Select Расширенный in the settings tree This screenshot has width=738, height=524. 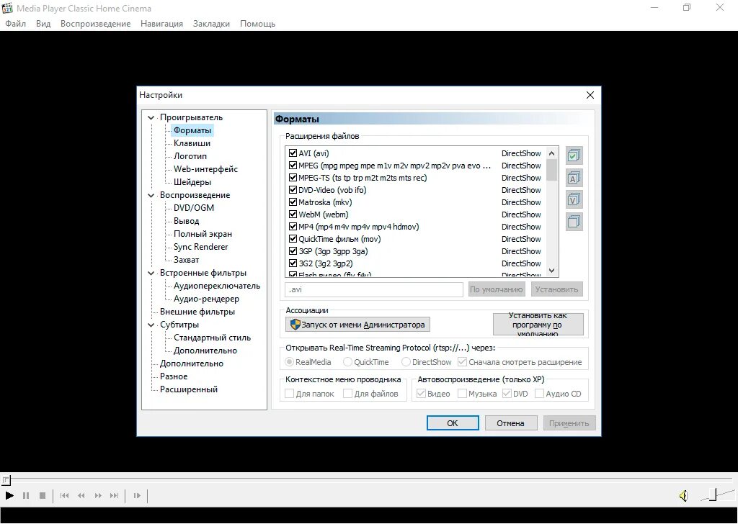coord(189,389)
